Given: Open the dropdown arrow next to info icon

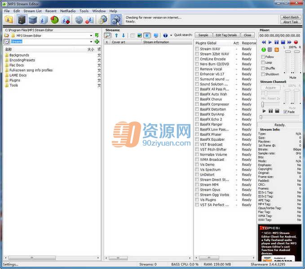Looking at the screenshot, I should click(171, 35).
